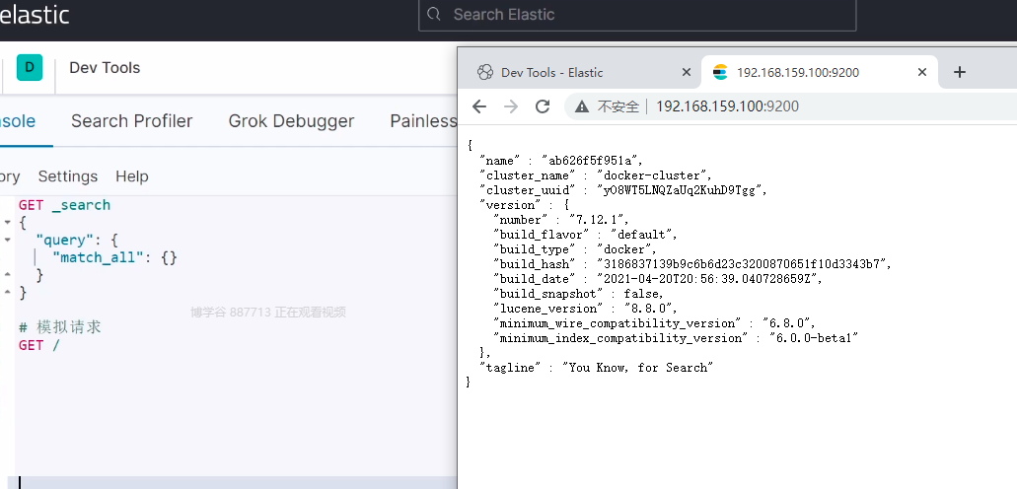
Task: Click the magnifier icon in Search Elastic
Action: [x=435, y=15]
